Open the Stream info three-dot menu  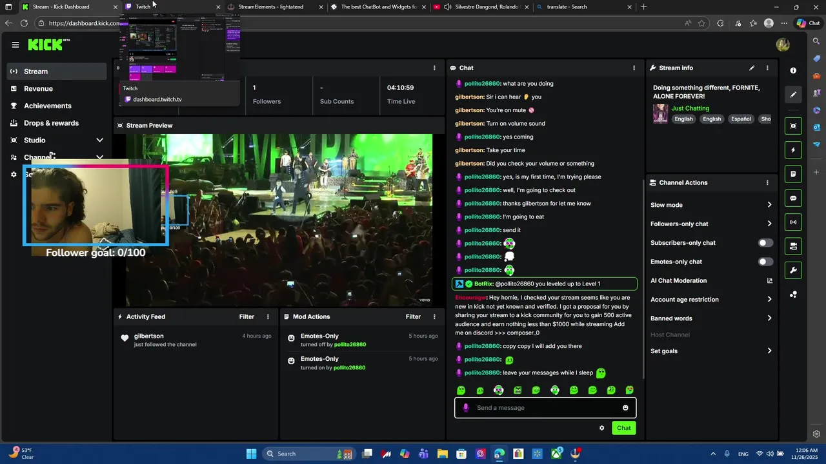[767, 68]
